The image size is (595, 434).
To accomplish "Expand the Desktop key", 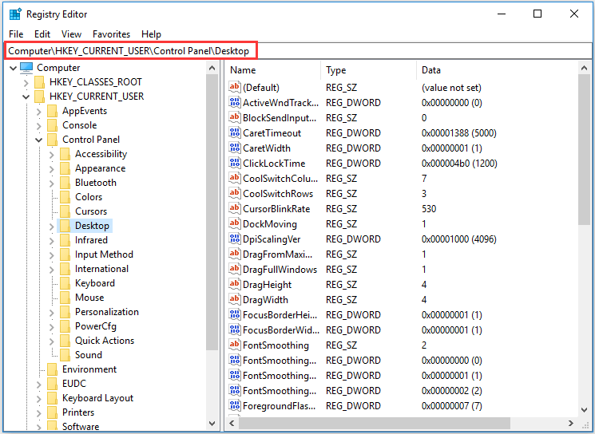I will (52, 227).
